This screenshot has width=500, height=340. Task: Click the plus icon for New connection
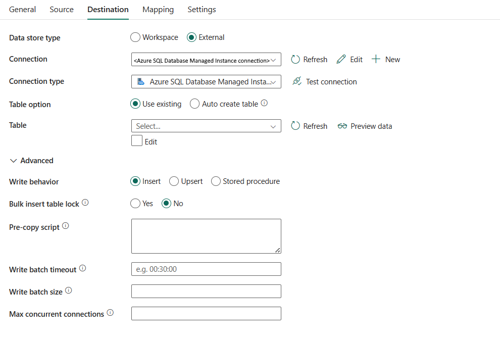[376, 59]
